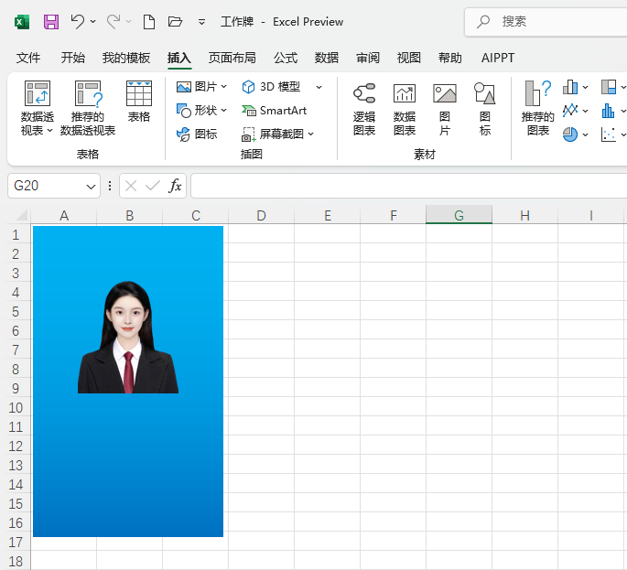Select the ID photo of the woman
Screen dimensions: 627x570
tap(128, 337)
